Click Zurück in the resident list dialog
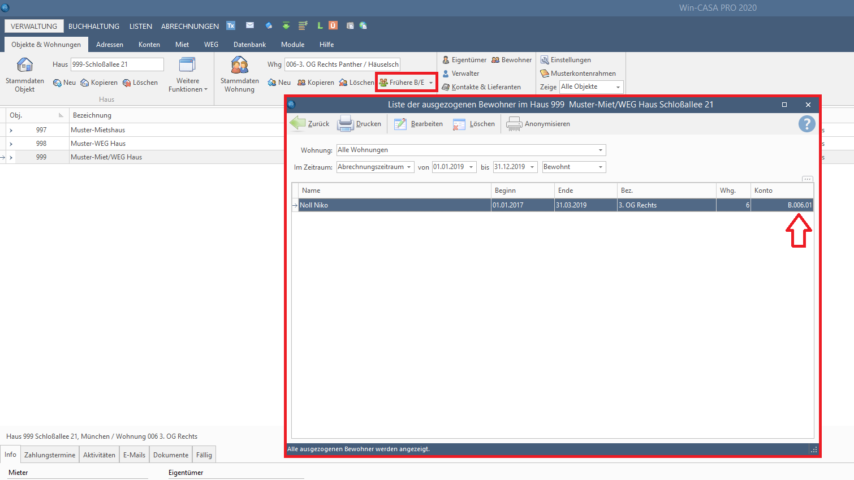 pyautogui.click(x=309, y=124)
